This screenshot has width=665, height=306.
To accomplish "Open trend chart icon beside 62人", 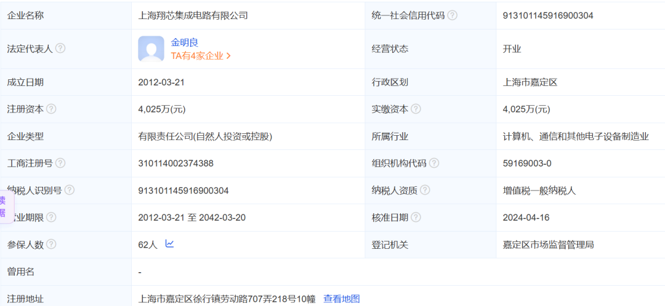I will 170,244.
